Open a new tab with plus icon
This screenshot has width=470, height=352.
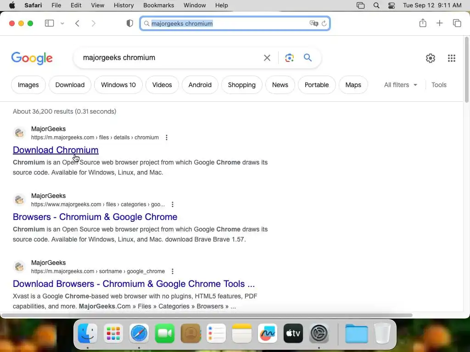tap(439, 23)
